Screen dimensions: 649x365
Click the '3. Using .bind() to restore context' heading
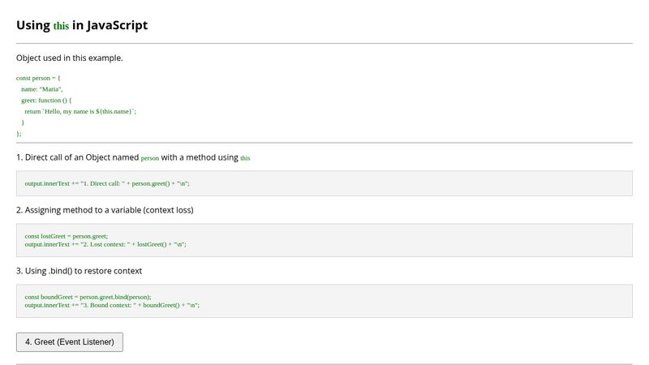pyautogui.click(x=79, y=271)
